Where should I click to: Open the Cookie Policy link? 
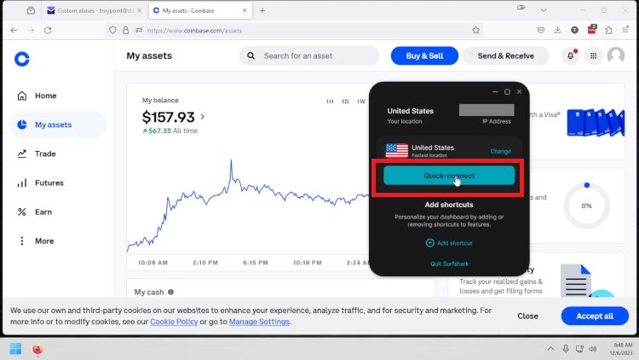point(174,322)
